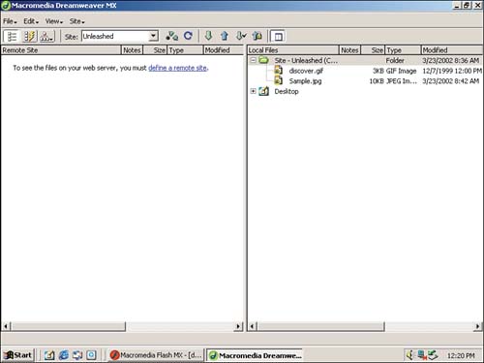Click Notes header in Remote Site pane
Screen dimensions: 484x363
point(132,50)
